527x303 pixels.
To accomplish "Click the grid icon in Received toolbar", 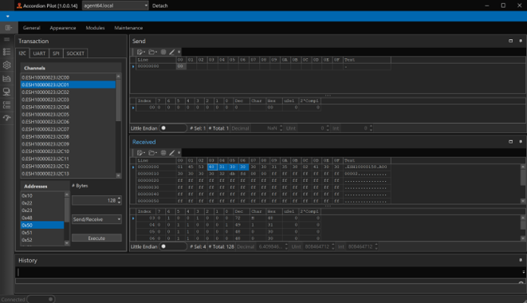I will pyautogui.click(x=163, y=153).
